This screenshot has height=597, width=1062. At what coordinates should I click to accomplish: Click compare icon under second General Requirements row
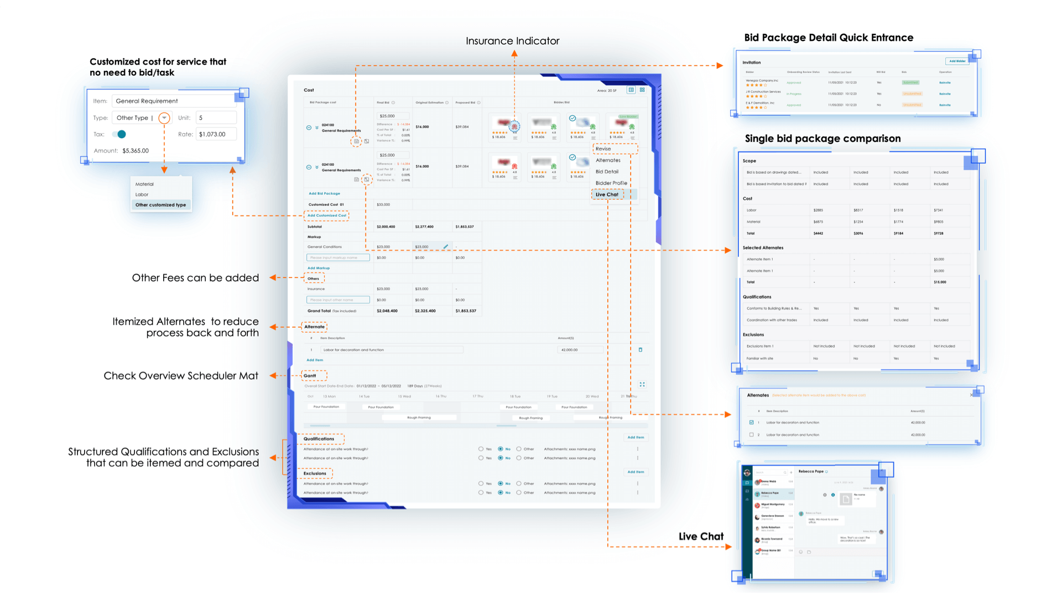point(366,179)
